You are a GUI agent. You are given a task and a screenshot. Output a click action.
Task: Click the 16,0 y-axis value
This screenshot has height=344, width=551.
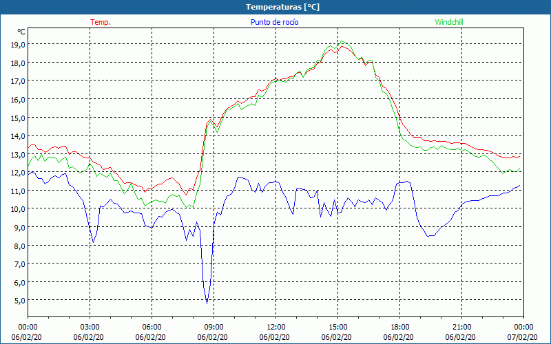[19, 100]
